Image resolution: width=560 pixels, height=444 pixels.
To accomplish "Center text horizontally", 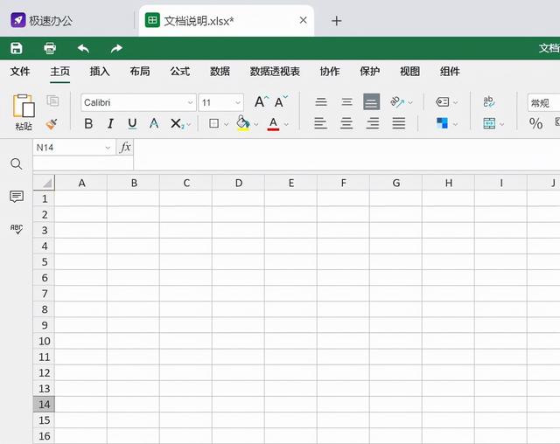I will coord(346,123).
